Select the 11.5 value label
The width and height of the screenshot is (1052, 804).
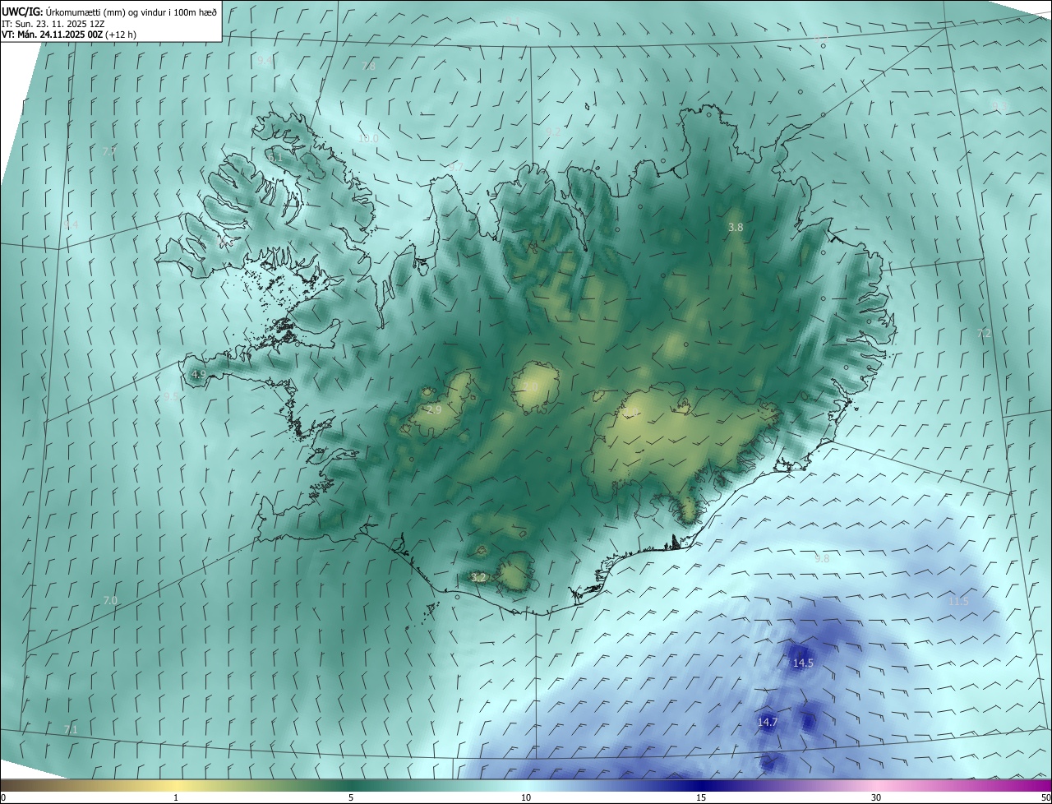point(959,602)
